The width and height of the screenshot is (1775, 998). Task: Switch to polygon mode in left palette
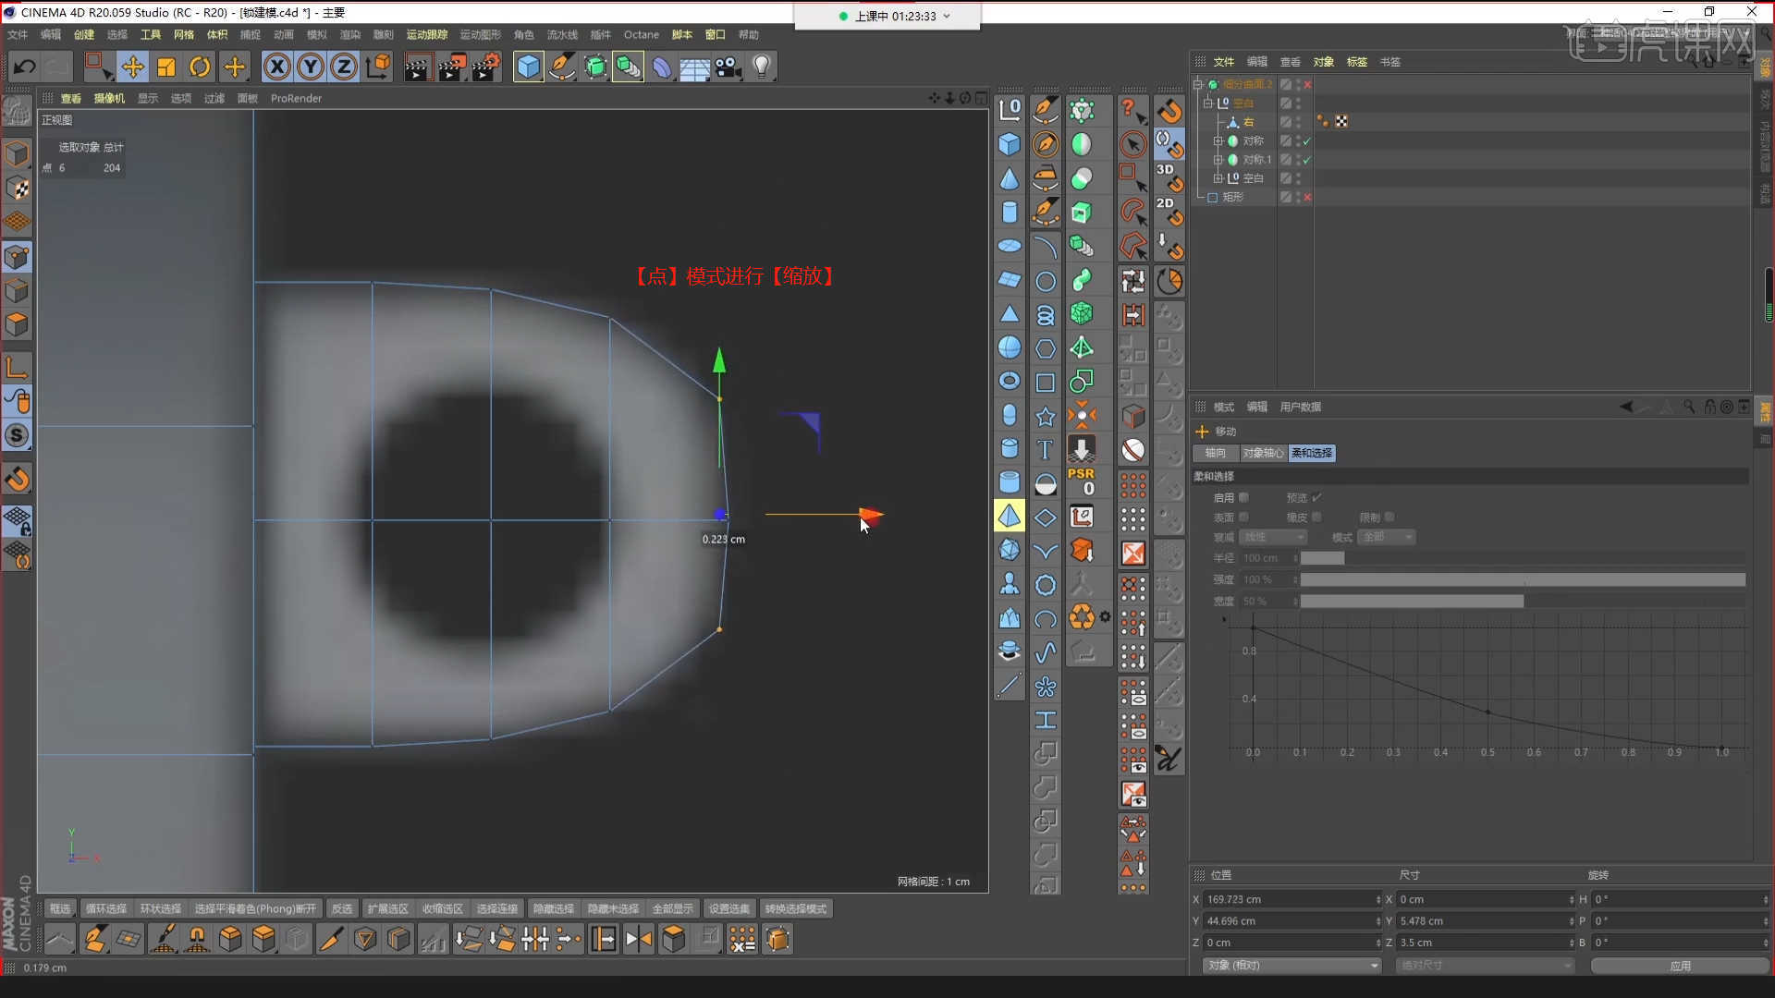(17, 324)
